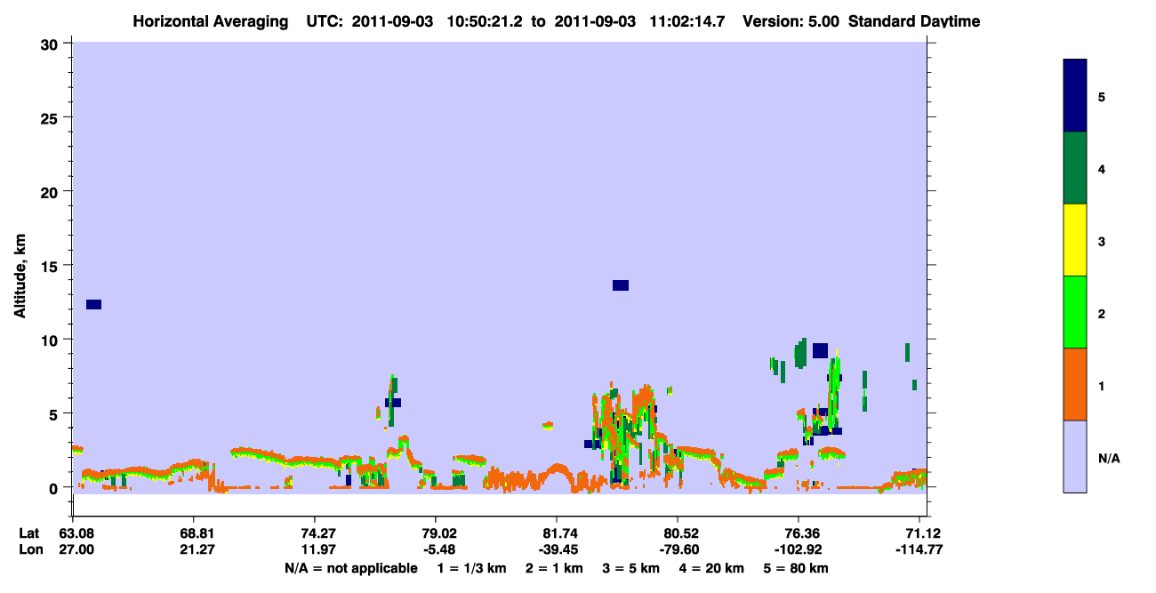Click the 'Standard Daytime' text in title

[914, 21]
